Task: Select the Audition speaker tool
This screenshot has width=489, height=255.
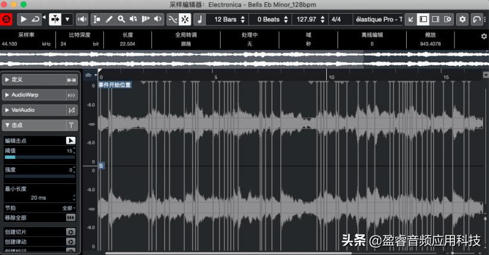Action: point(158,19)
